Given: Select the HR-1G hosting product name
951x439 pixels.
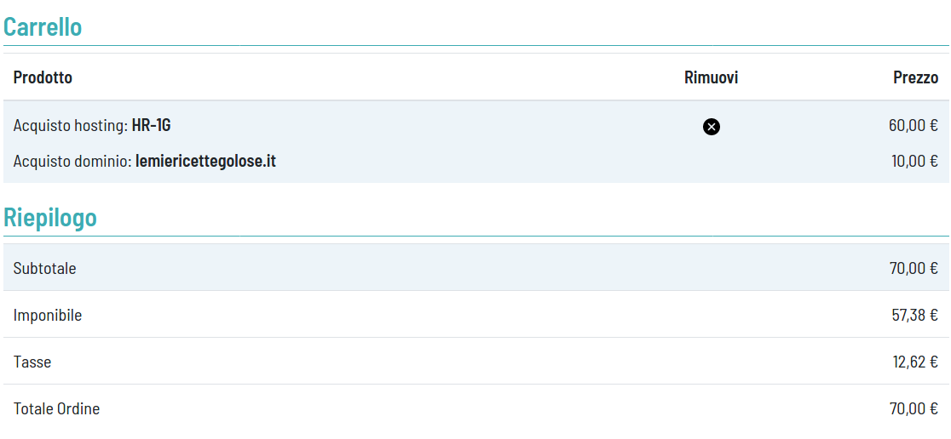Looking at the screenshot, I should coord(151,125).
